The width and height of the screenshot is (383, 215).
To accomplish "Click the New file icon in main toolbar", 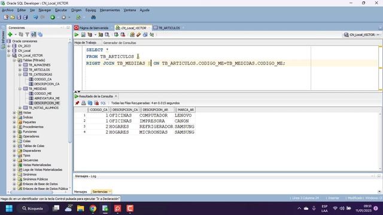I will pyautogui.click(x=6, y=17).
